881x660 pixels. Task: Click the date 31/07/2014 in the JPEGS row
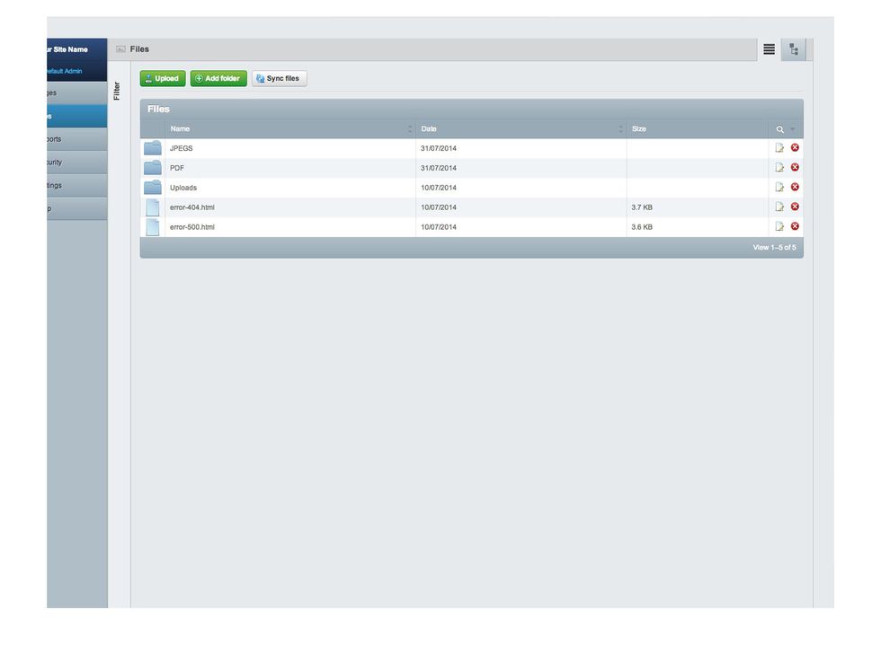coord(439,148)
